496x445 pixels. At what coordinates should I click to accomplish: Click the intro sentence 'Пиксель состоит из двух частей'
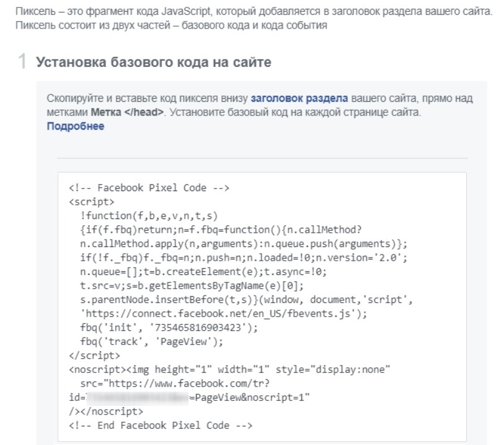coord(171,25)
